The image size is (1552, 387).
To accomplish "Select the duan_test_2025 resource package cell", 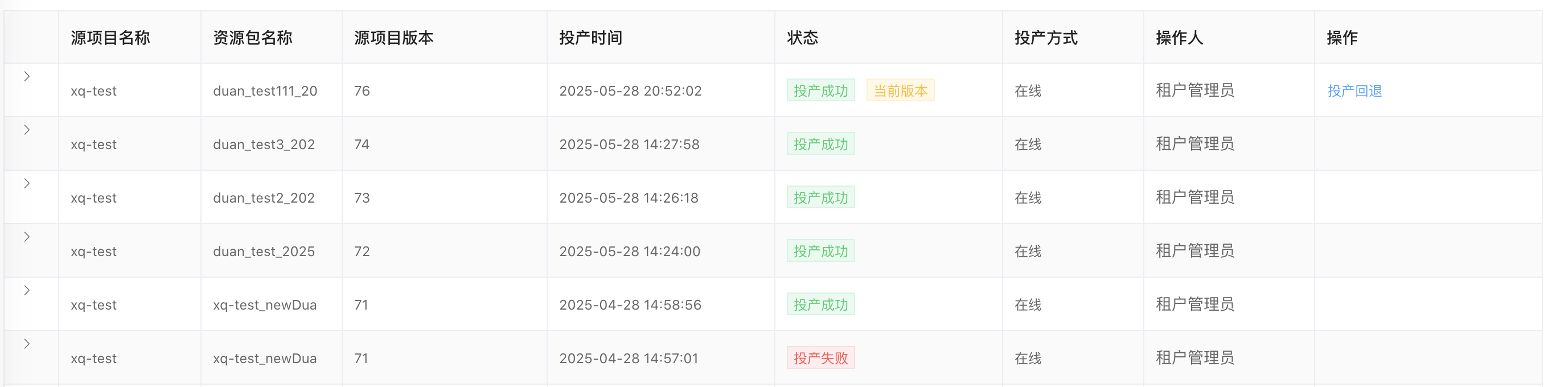I will pos(265,252).
